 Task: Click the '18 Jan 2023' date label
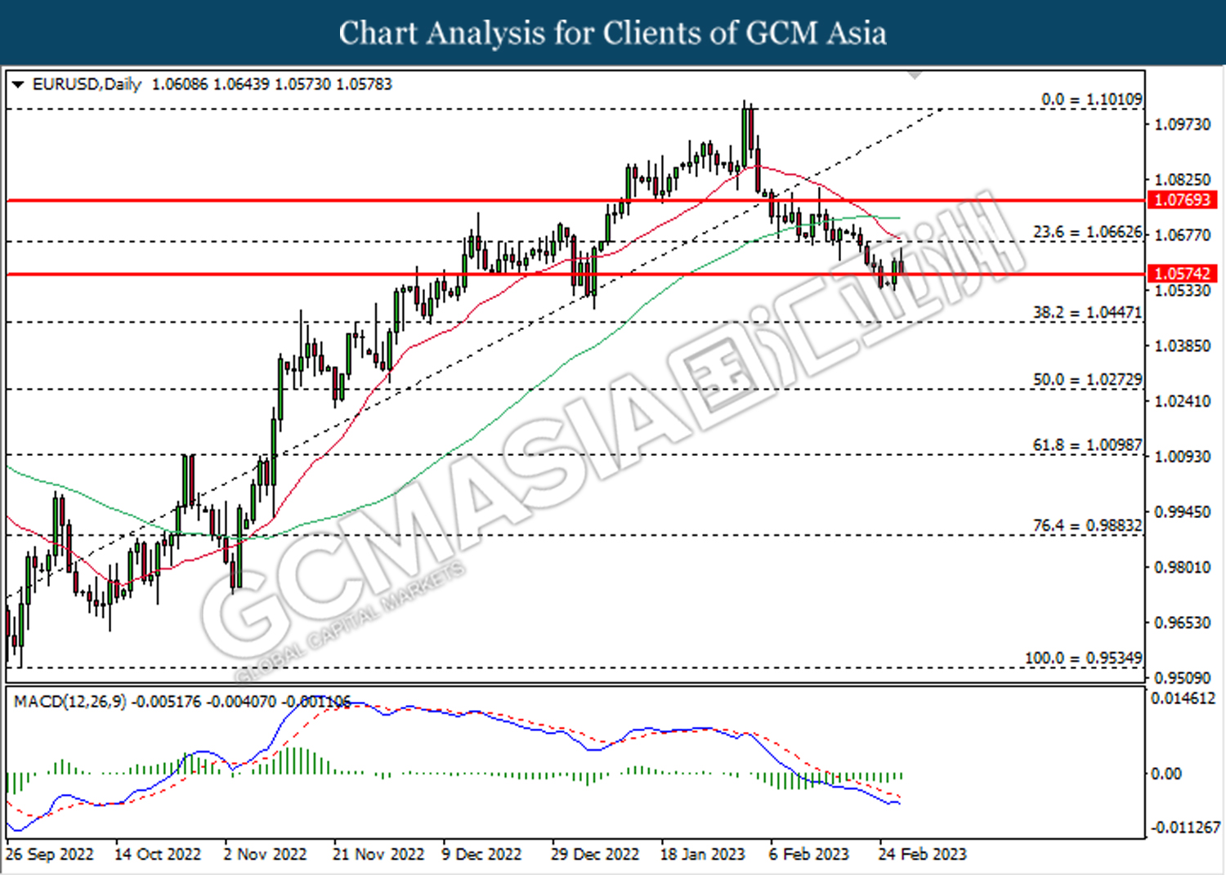click(x=703, y=855)
